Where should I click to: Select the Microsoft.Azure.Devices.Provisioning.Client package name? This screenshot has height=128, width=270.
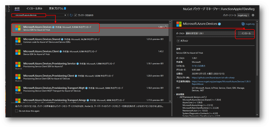point(49,76)
